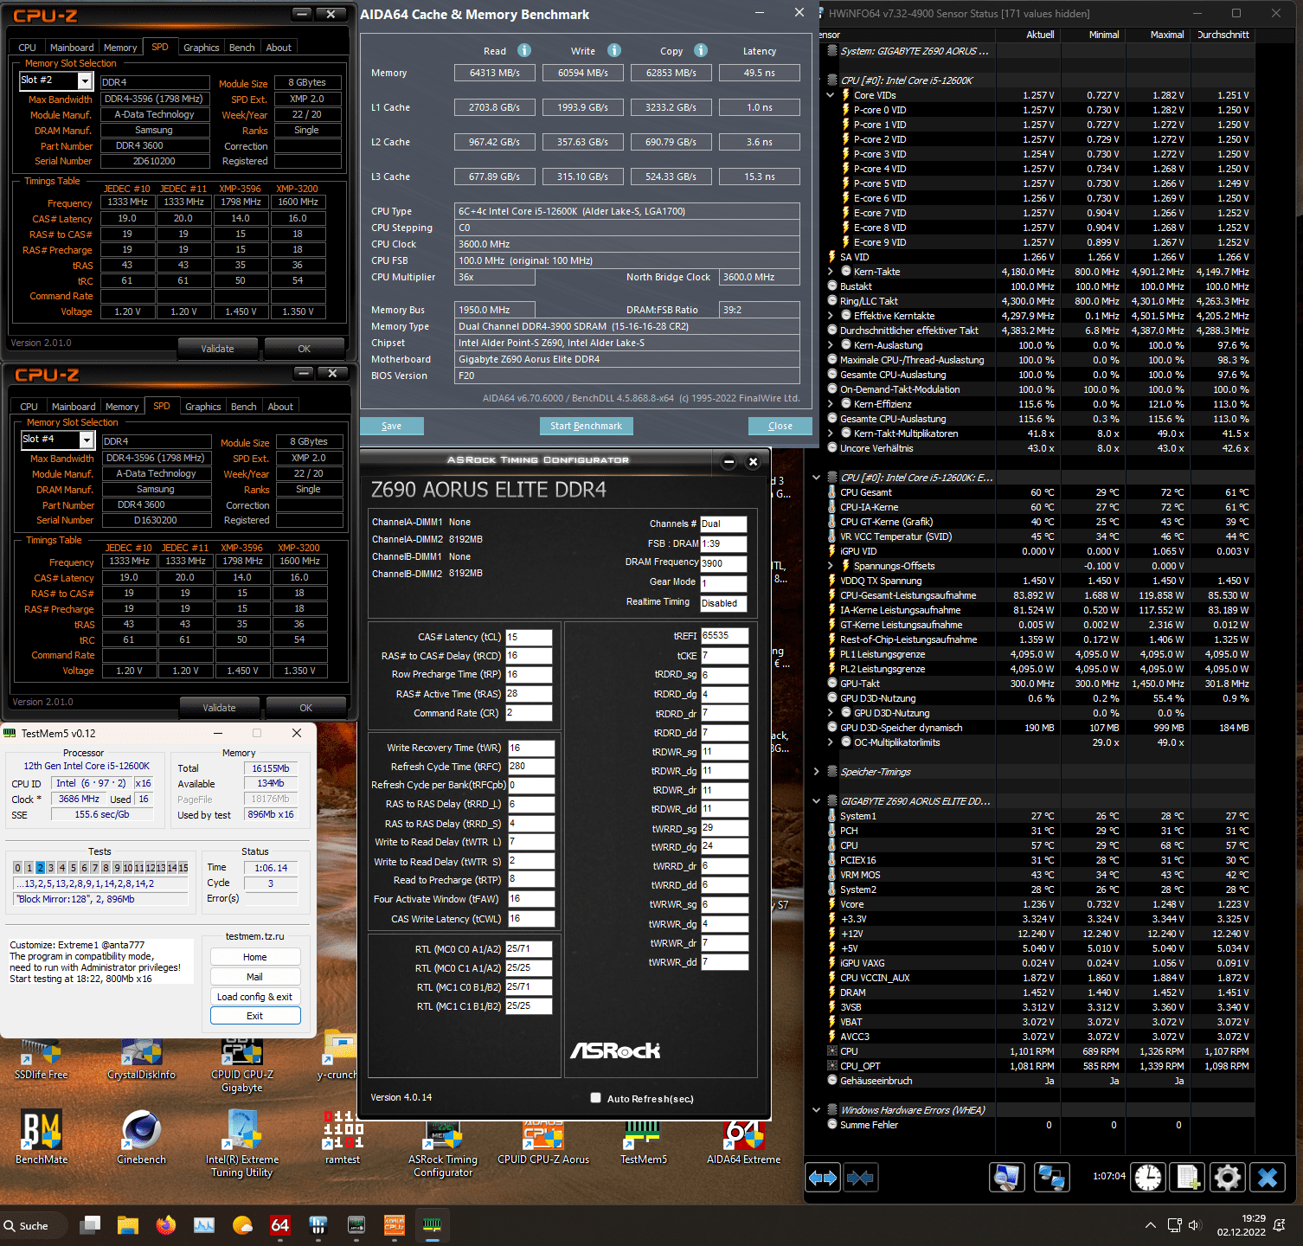Click the taskbar Suche search box
The width and height of the screenshot is (1303, 1246).
pyautogui.click(x=35, y=1225)
